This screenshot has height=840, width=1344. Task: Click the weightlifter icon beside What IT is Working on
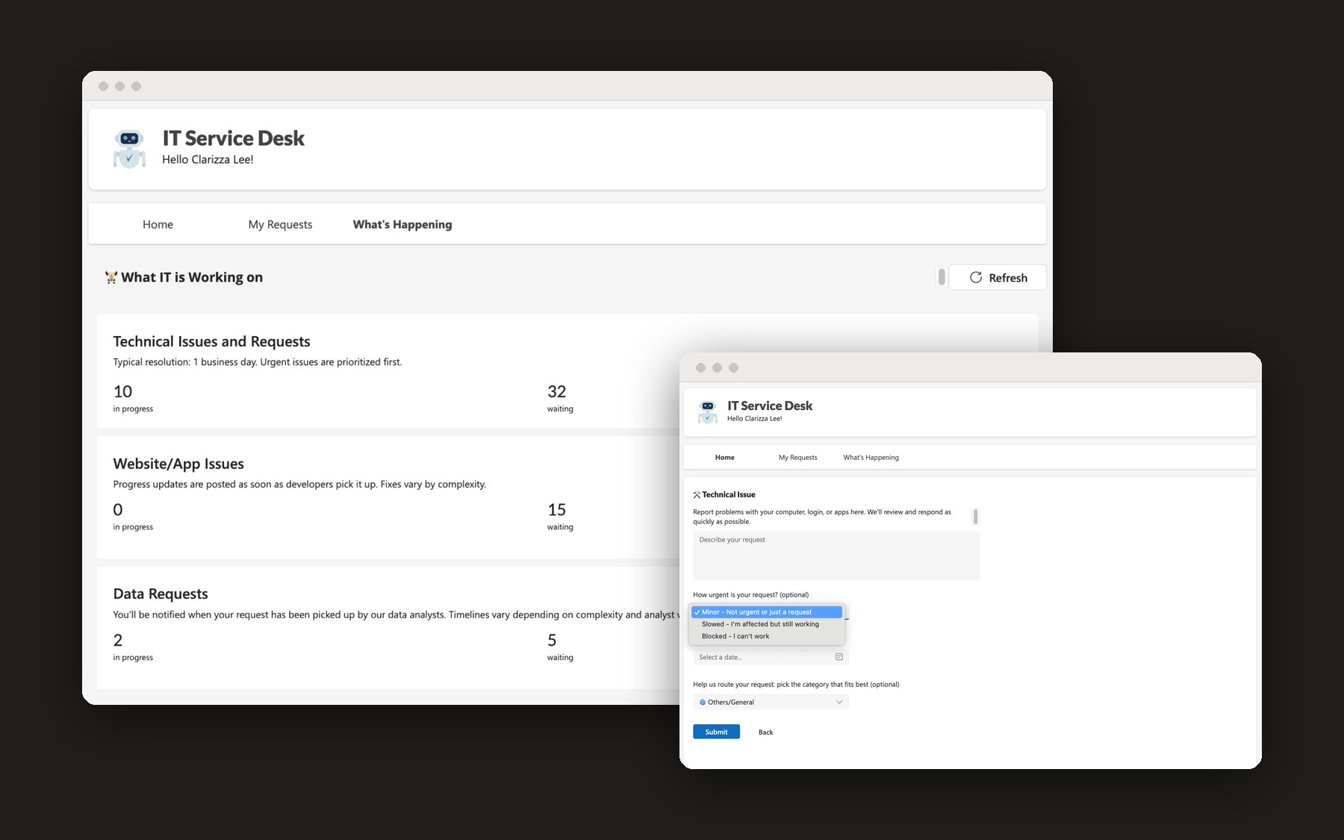[x=111, y=278]
